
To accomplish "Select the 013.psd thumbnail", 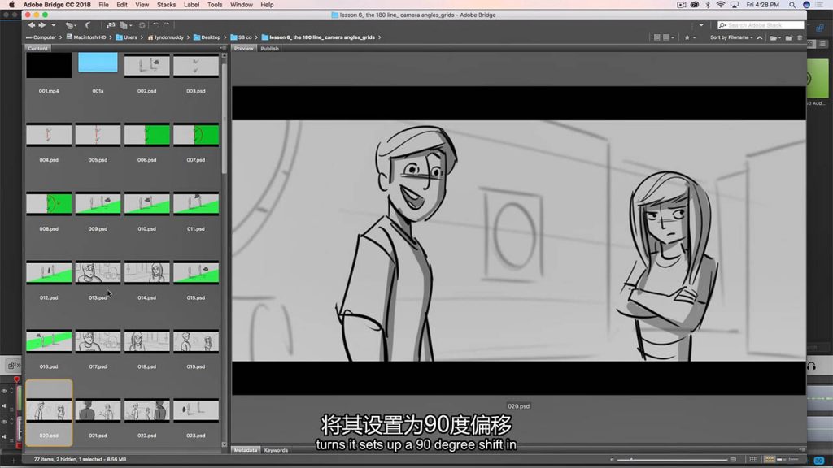I will [x=98, y=273].
